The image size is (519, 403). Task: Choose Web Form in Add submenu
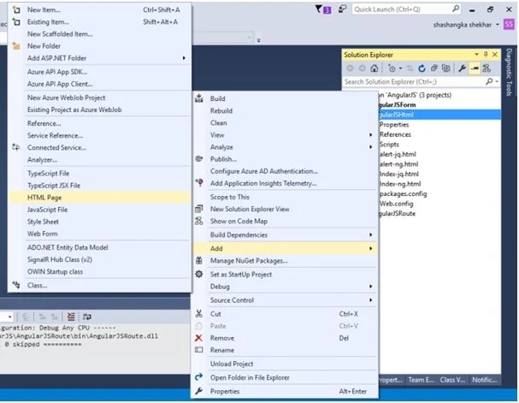[99, 234]
